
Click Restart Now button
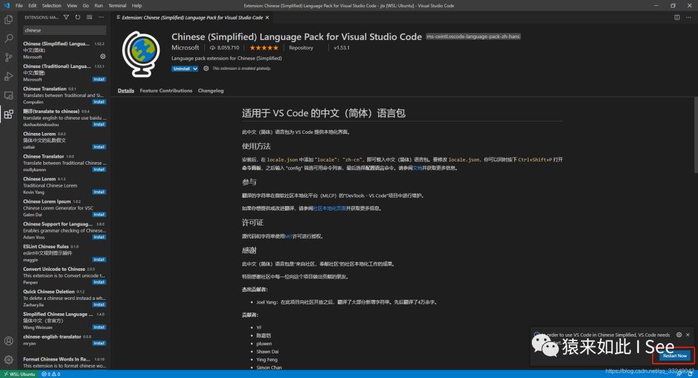click(x=674, y=356)
